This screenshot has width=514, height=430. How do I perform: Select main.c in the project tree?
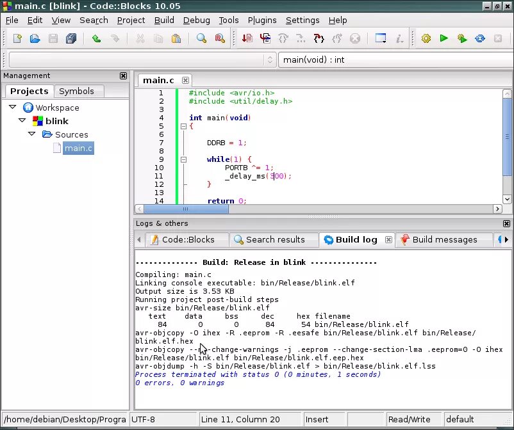click(x=78, y=148)
